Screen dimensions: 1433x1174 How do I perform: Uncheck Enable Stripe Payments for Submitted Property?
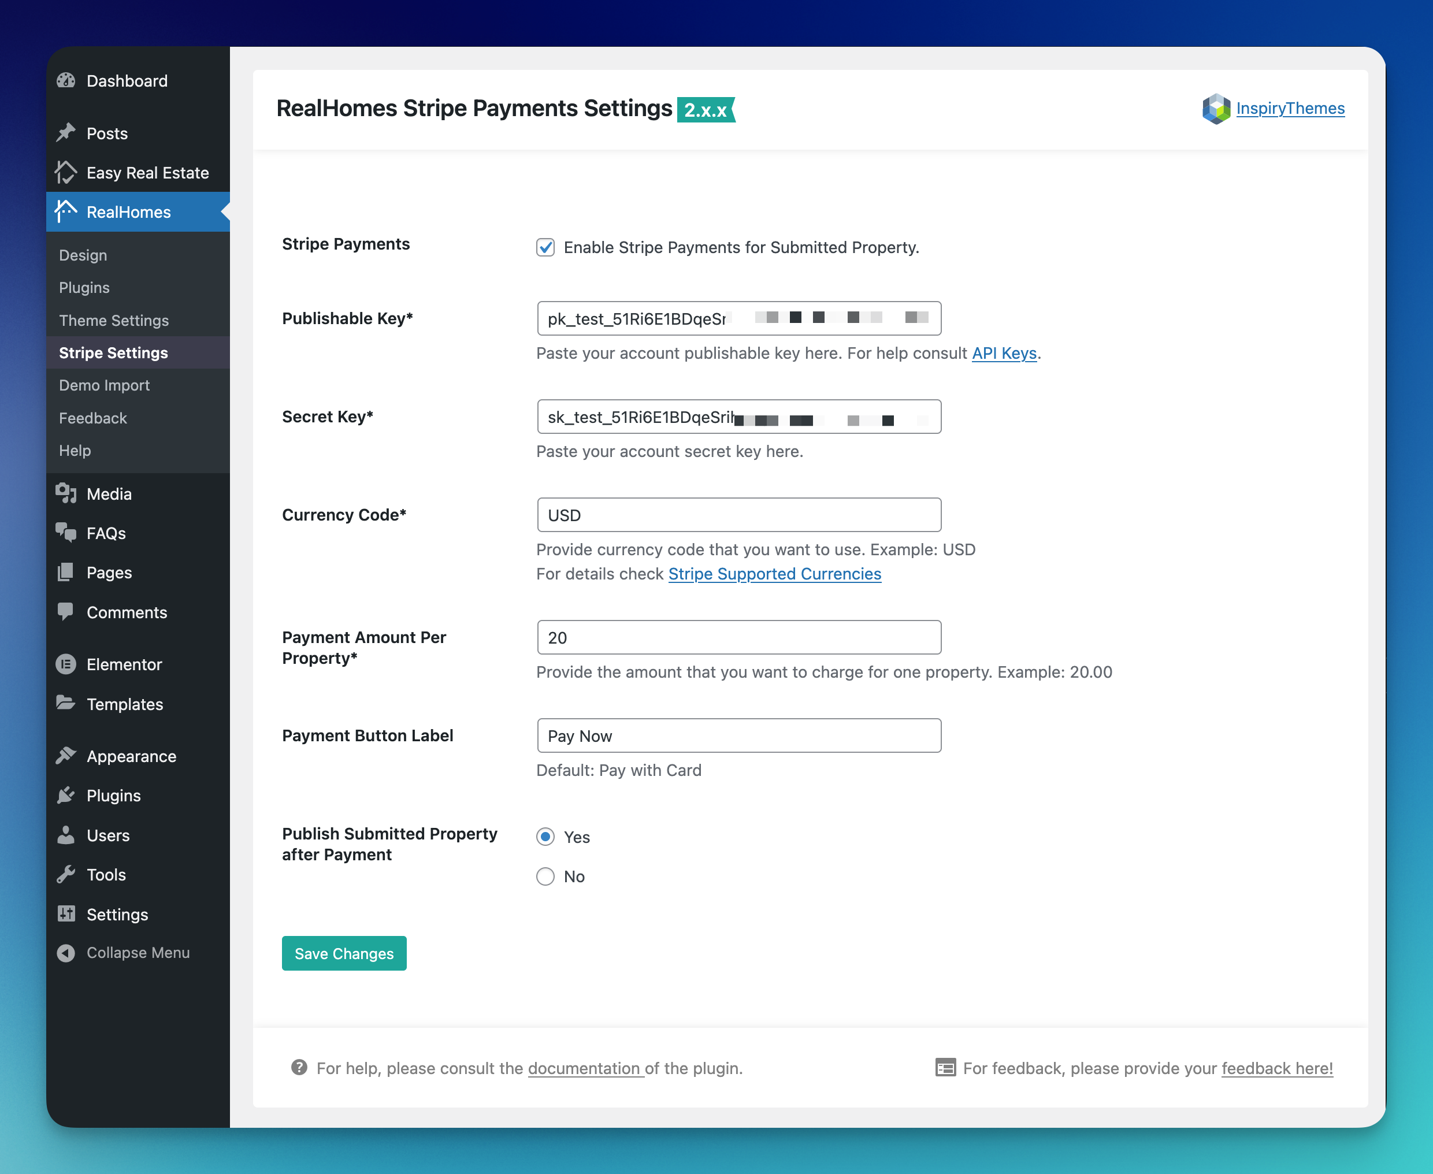click(545, 247)
